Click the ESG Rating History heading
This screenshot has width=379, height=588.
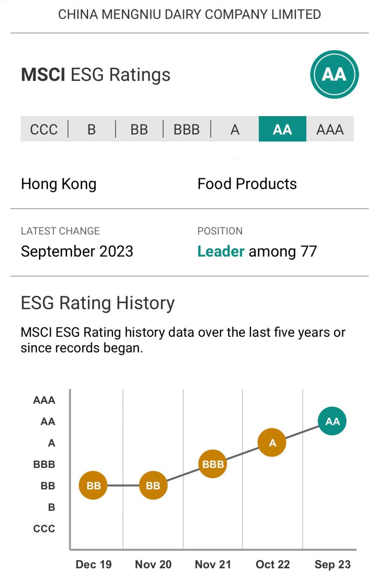point(98,303)
